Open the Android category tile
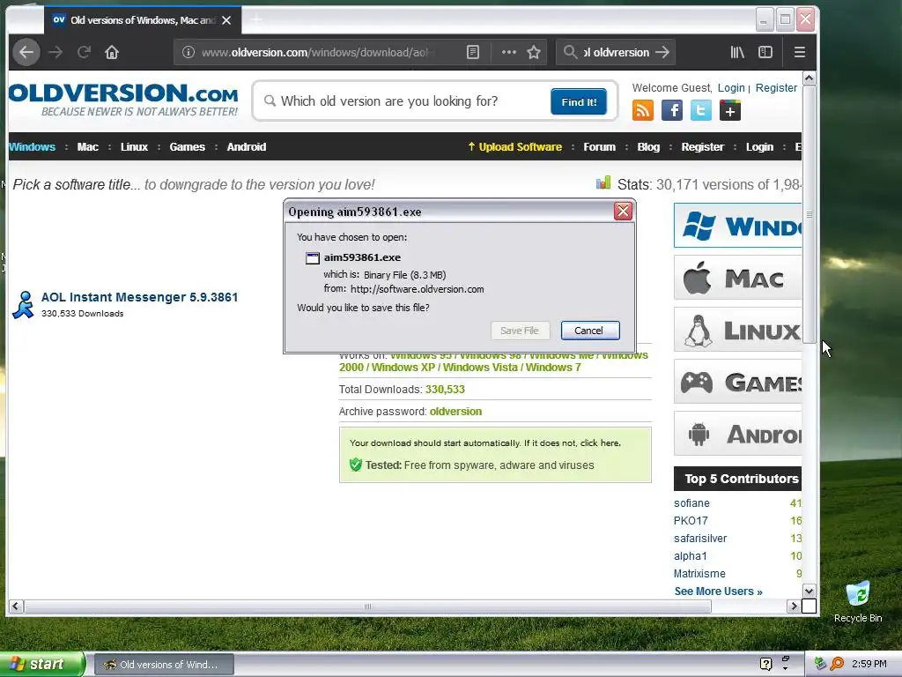 coord(738,433)
